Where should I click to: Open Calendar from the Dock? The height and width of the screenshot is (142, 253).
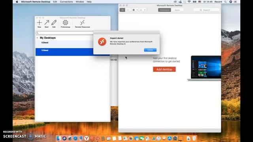tap(109, 138)
